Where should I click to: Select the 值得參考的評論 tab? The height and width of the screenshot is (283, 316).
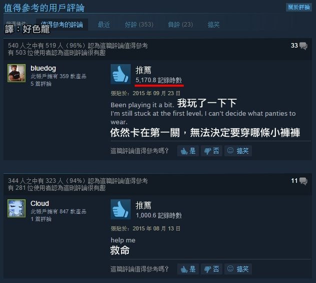click(x=62, y=25)
